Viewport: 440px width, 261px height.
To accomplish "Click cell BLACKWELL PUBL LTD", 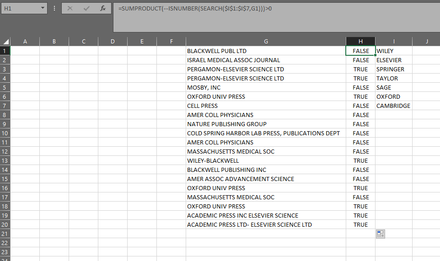I will (x=266, y=51).
